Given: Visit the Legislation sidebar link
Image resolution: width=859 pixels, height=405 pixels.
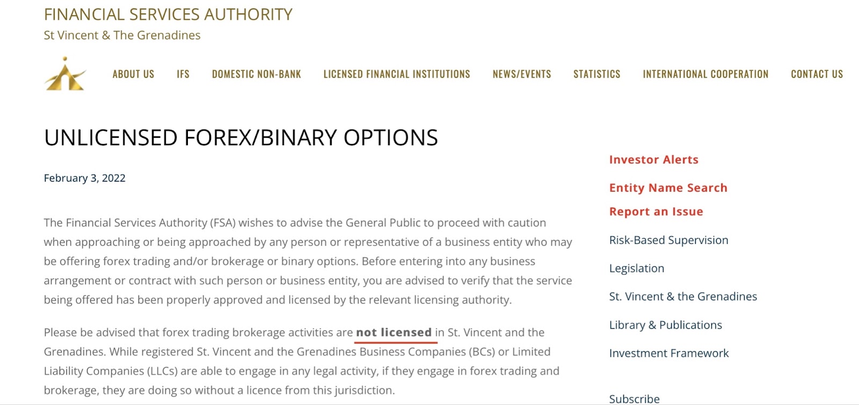Looking at the screenshot, I should 637,269.
